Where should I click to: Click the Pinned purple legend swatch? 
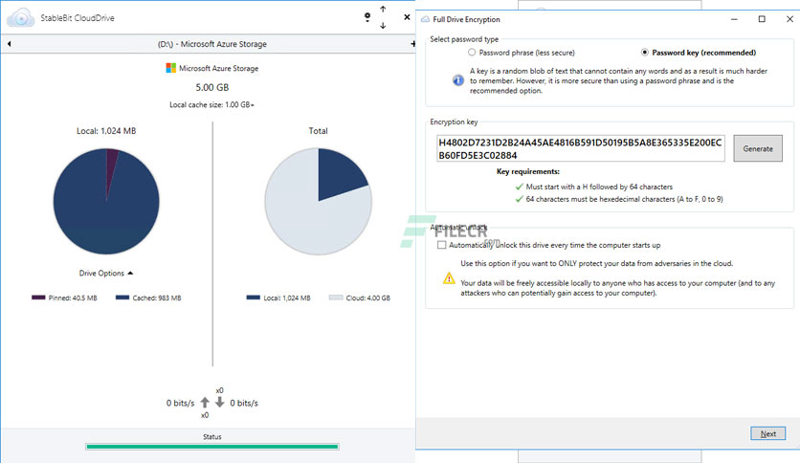pyautogui.click(x=38, y=298)
